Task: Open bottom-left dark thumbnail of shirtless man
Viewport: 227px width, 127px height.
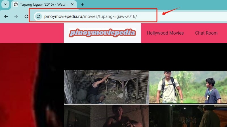Action: coord(106,116)
